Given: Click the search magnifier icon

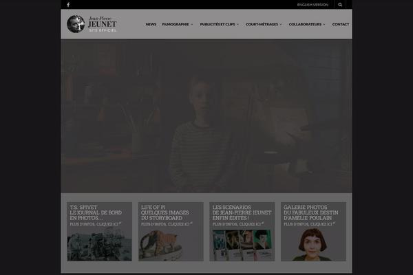Looking at the screenshot, I should pos(340,5).
